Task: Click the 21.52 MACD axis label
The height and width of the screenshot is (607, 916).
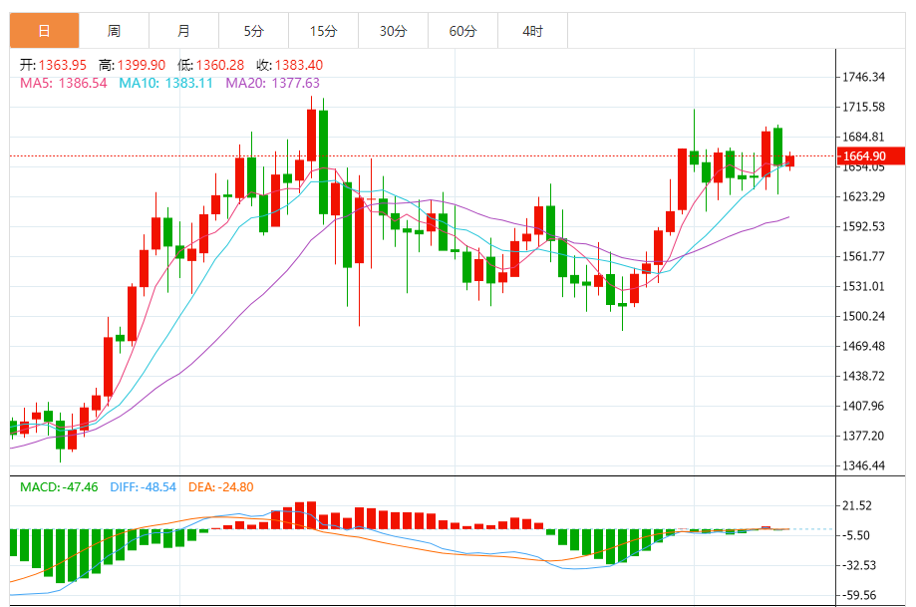Action: click(x=857, y=505)
